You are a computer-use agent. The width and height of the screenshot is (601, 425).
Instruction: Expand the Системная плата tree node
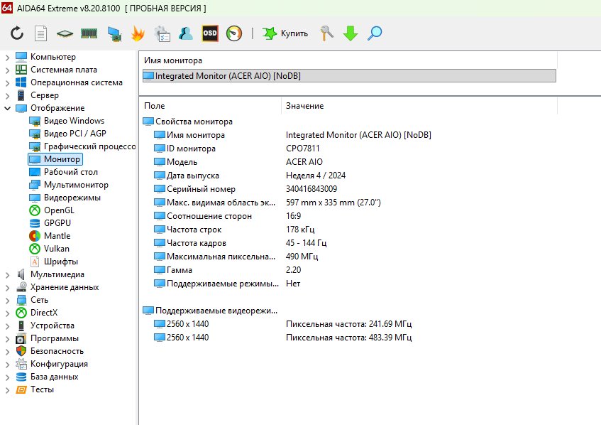[x=7, y=70]
